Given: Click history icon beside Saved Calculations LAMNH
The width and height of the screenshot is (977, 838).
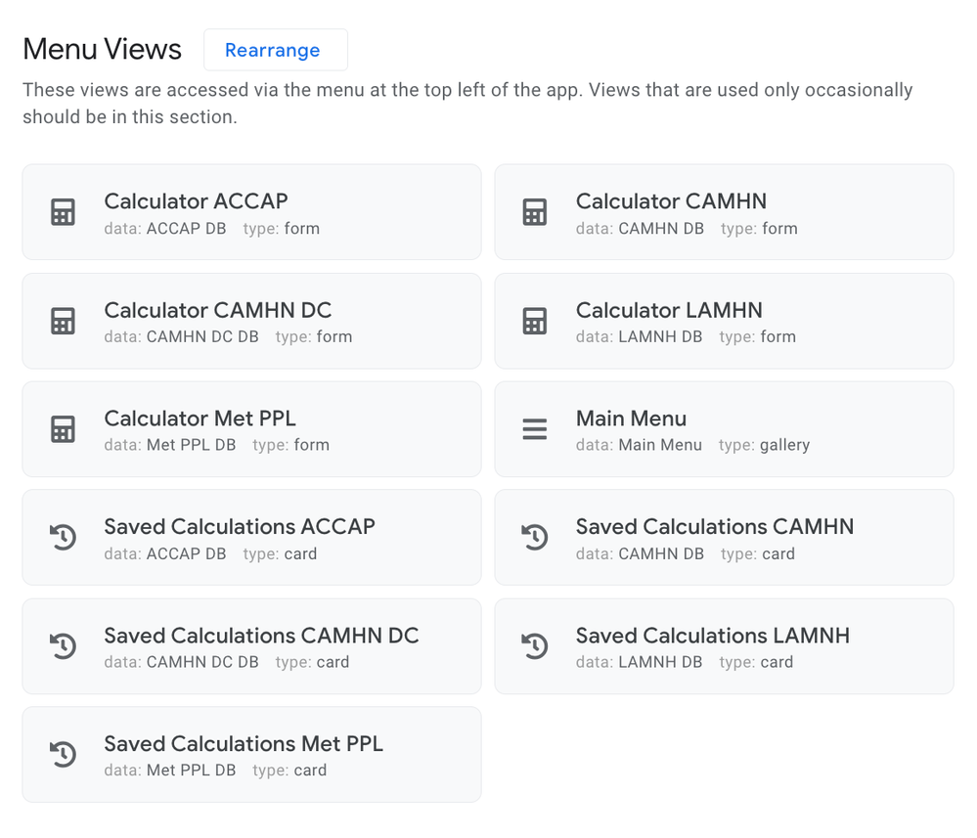Looking at the screenshot, I should point(535,645).
